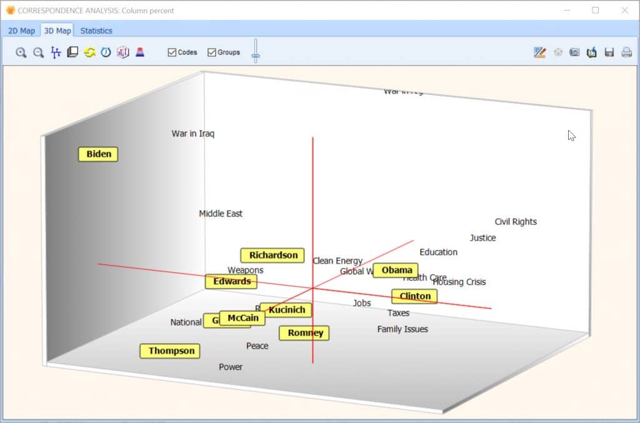This screenshot has width=640, height=423.
Task: Capture the map with the camera snapshot icon
Action: 575,52
